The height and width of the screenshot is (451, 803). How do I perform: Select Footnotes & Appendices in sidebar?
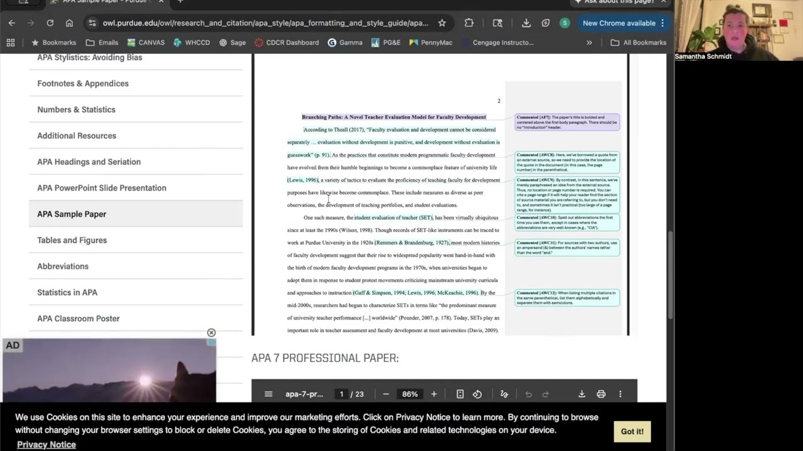tap(83, 83)
